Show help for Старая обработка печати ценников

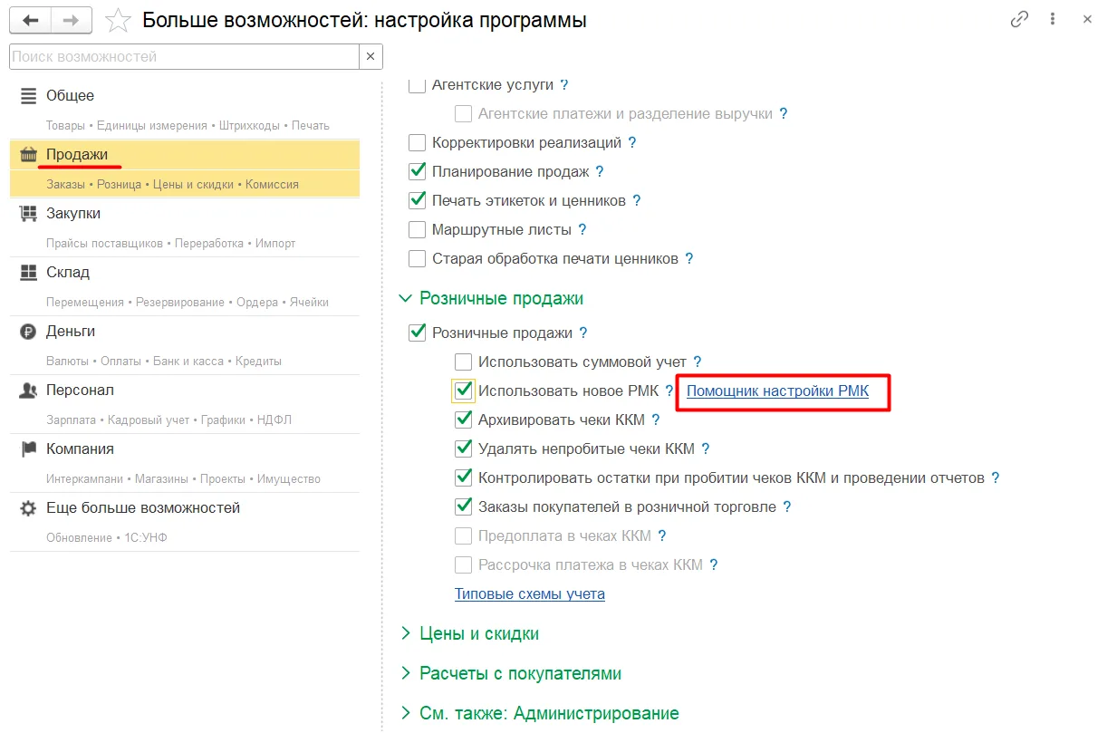point(689,258)
